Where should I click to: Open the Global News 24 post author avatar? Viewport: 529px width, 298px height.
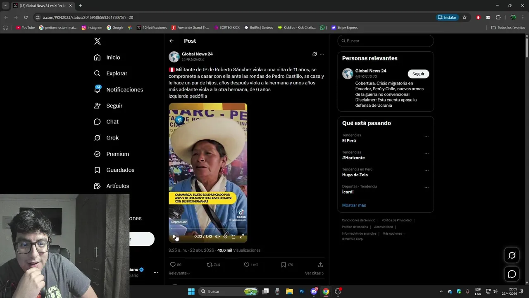tap(174, 57)
